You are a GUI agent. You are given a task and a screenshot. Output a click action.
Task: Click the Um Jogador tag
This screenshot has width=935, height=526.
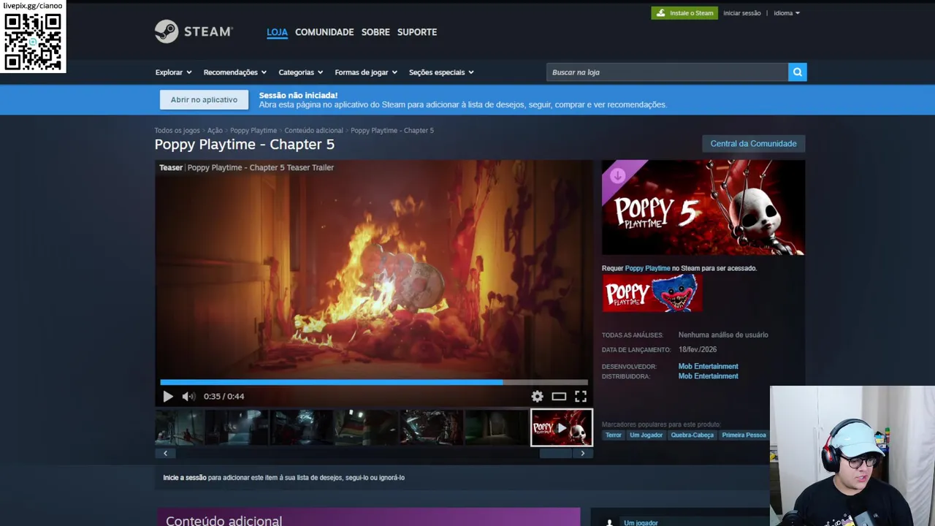coord(646,435)
